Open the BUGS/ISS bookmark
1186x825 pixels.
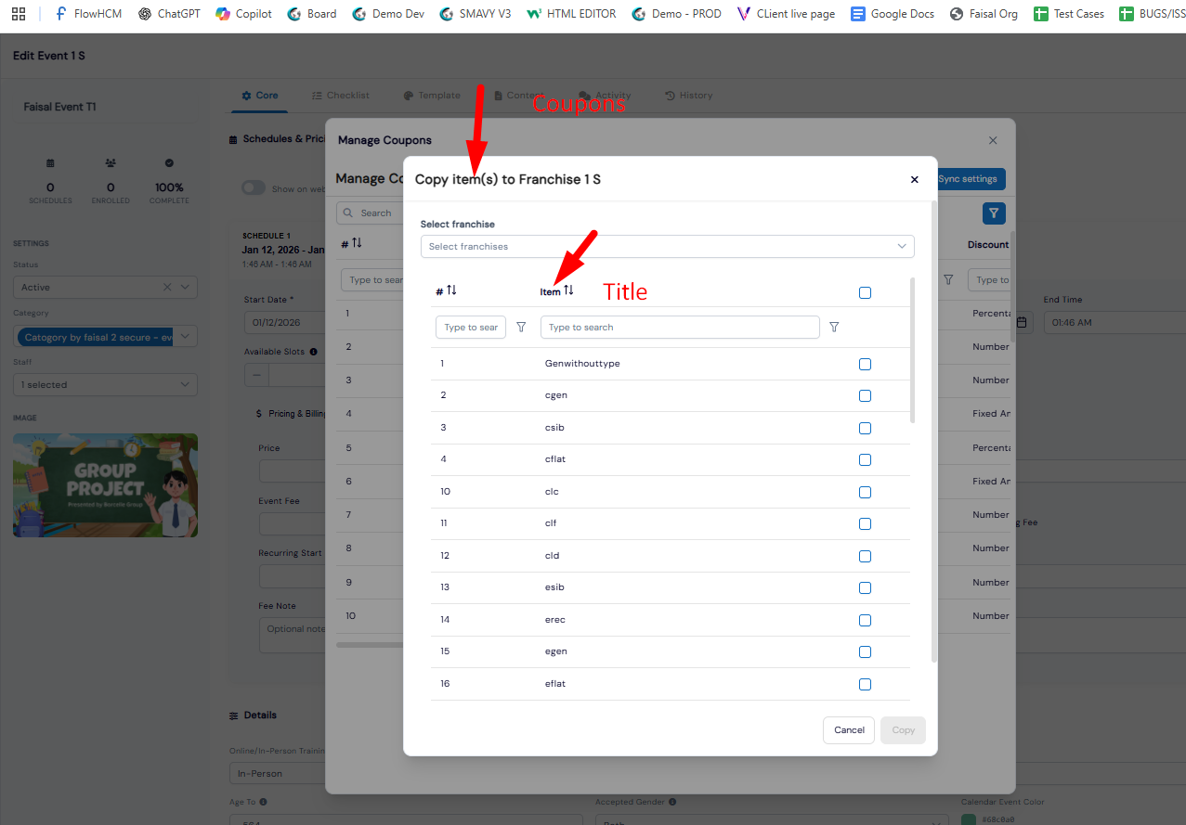(x=1152, y=14)
